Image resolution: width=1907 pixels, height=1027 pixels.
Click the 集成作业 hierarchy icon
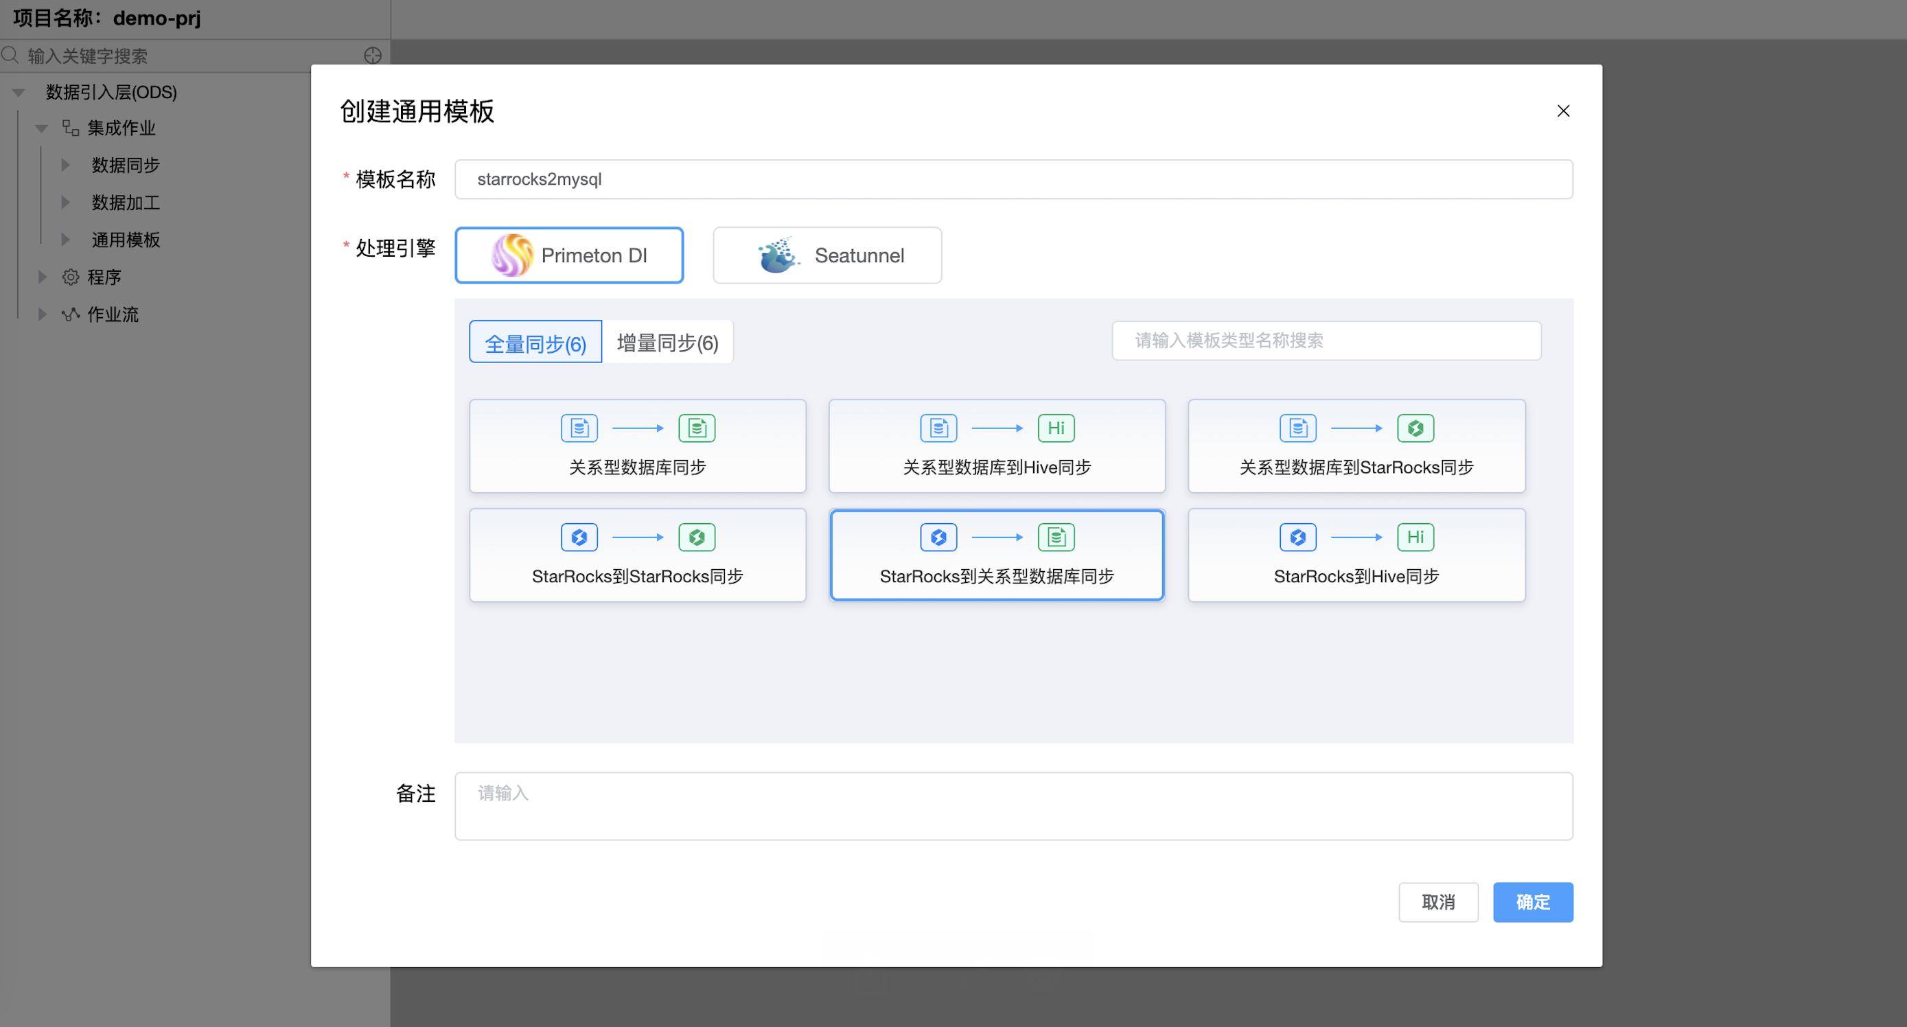coord(70,128)
